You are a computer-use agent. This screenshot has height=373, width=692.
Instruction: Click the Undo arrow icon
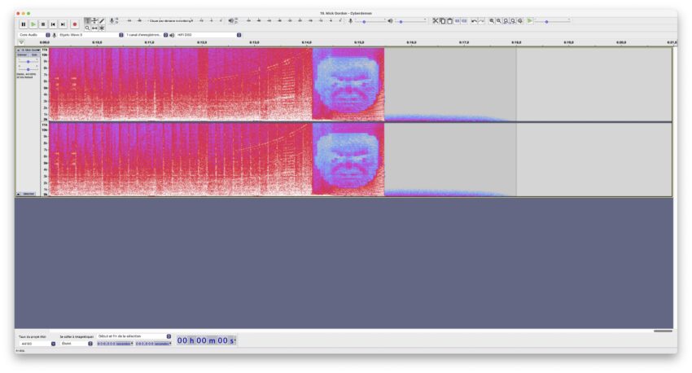click(x=474, y=20)
